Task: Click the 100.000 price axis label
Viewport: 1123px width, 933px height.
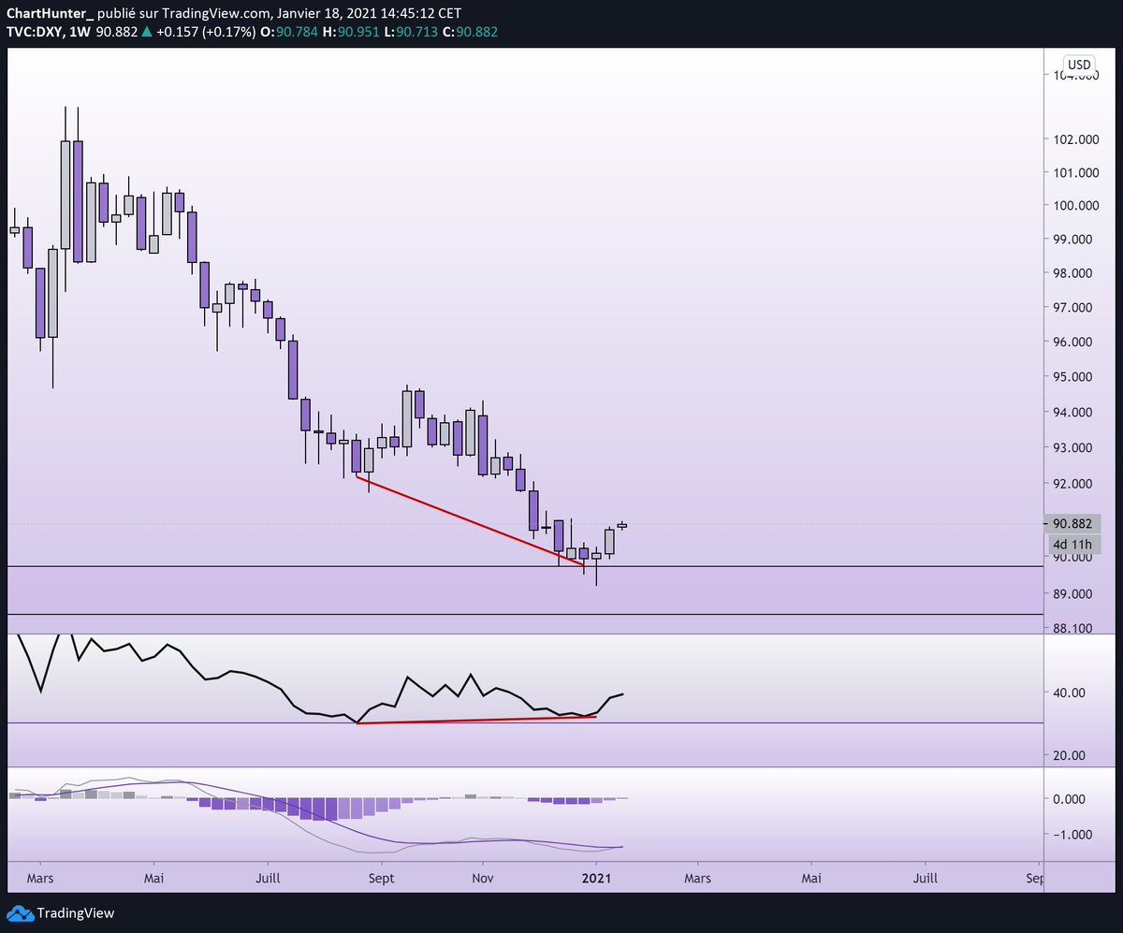Action: coord(1075,206)
